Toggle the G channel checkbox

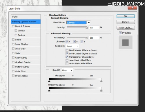(x=74, y=42)
